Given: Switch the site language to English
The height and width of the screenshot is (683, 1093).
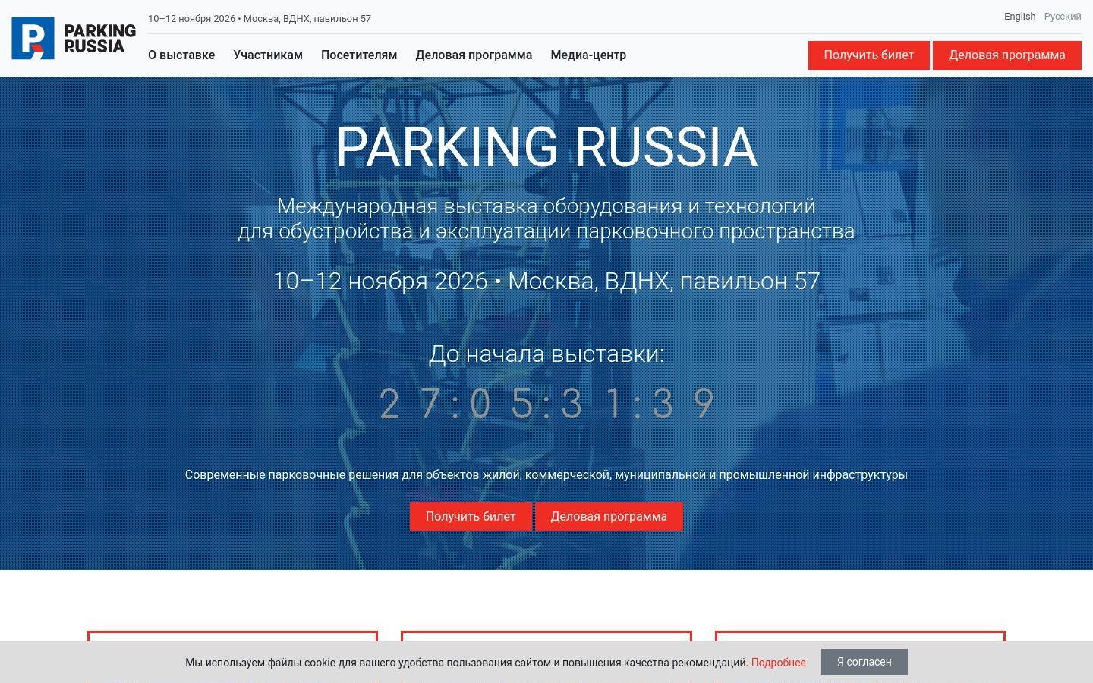Looking at the screenshot, I should tap(1019, 17).
